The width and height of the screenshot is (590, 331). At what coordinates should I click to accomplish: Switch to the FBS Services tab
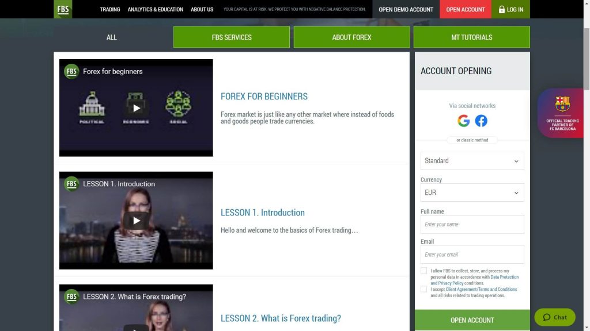232,37
